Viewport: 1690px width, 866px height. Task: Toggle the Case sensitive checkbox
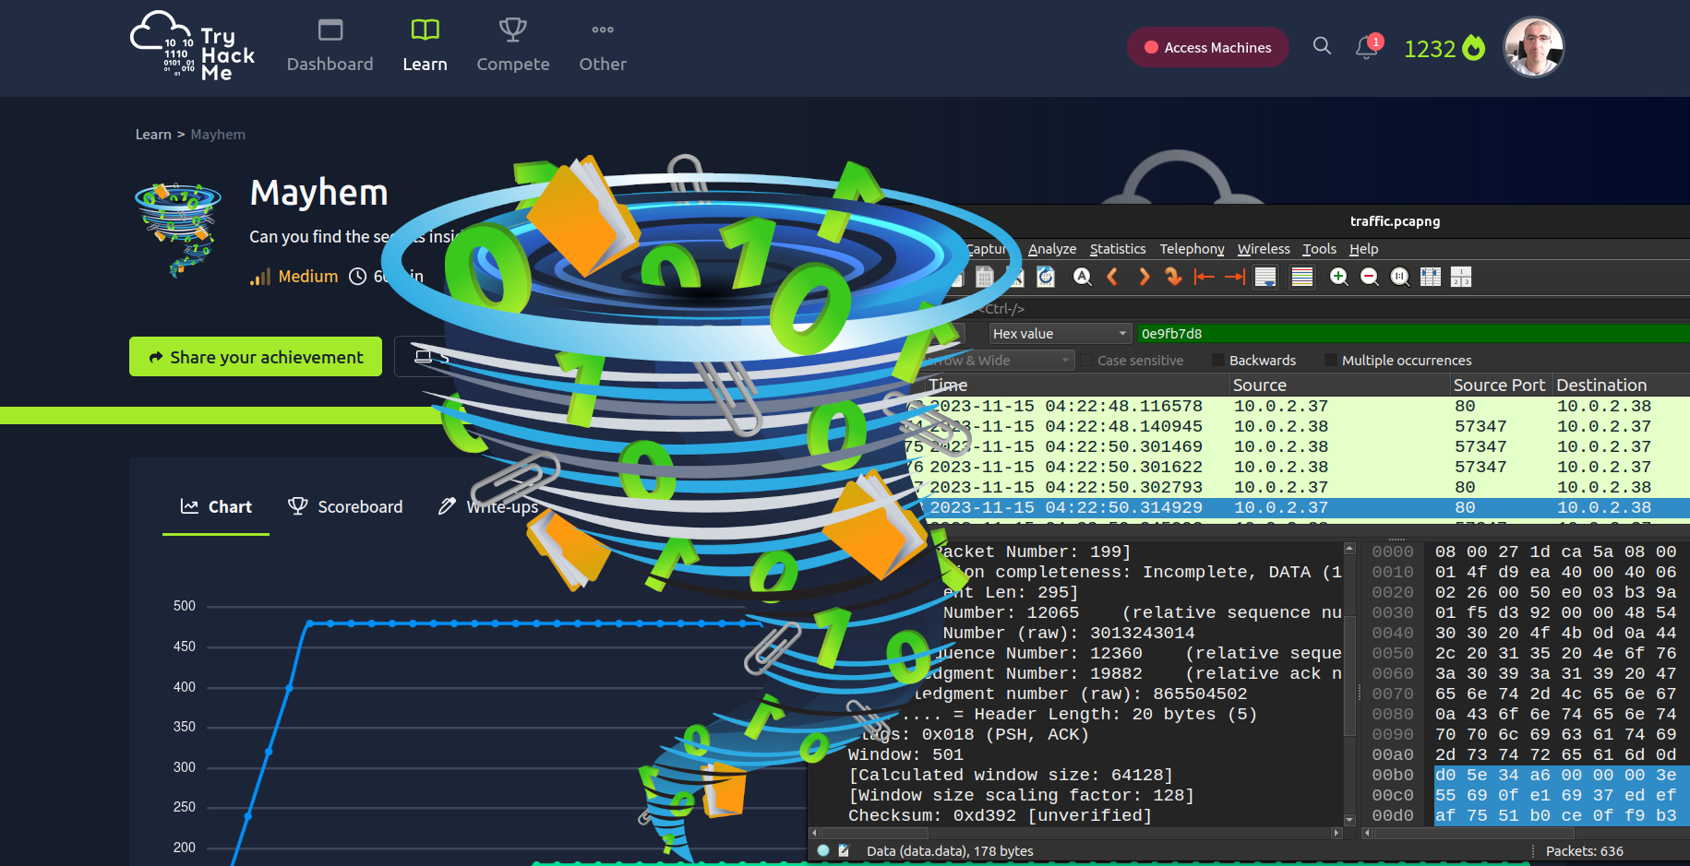[1086, 361]
